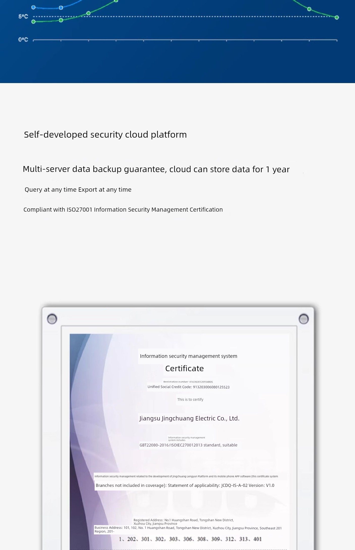Viewport: 355px width, 550px height.
Task: Click the large 'Certificate' heading
Action: coord(184,368)
